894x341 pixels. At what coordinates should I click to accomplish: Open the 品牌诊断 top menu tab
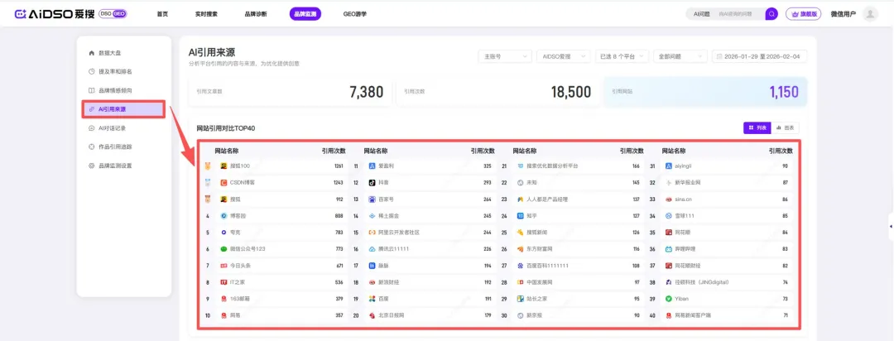[x=255, y=14]
